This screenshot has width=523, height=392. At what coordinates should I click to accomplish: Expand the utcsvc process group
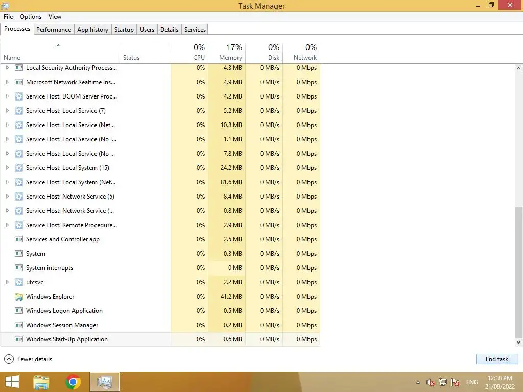(x=7, y=282)
